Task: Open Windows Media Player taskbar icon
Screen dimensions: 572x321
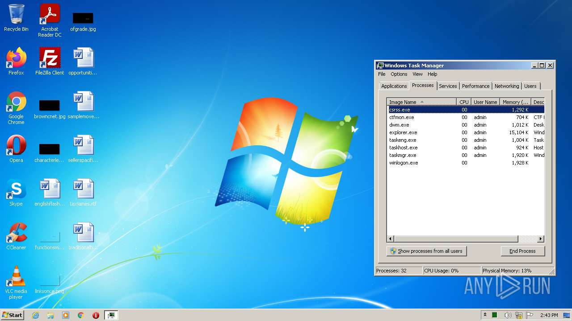Action: (66, 315)
